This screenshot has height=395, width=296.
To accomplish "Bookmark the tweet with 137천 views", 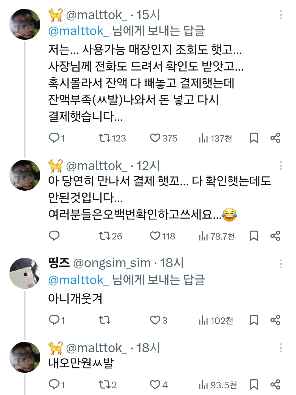I will click(x=254, y=138).
